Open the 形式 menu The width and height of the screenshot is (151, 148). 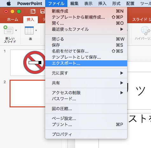click(116, 3)
